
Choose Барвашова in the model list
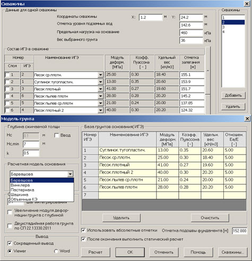coord(42,181)
